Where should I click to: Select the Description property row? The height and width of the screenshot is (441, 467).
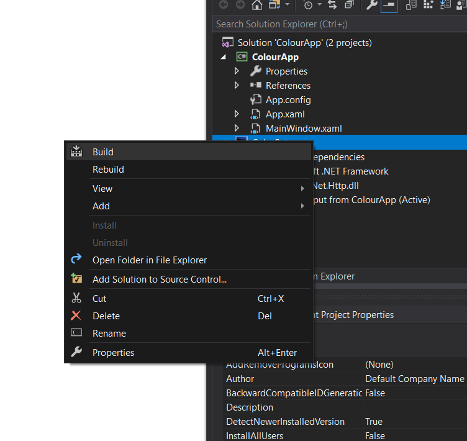(293, 407)
